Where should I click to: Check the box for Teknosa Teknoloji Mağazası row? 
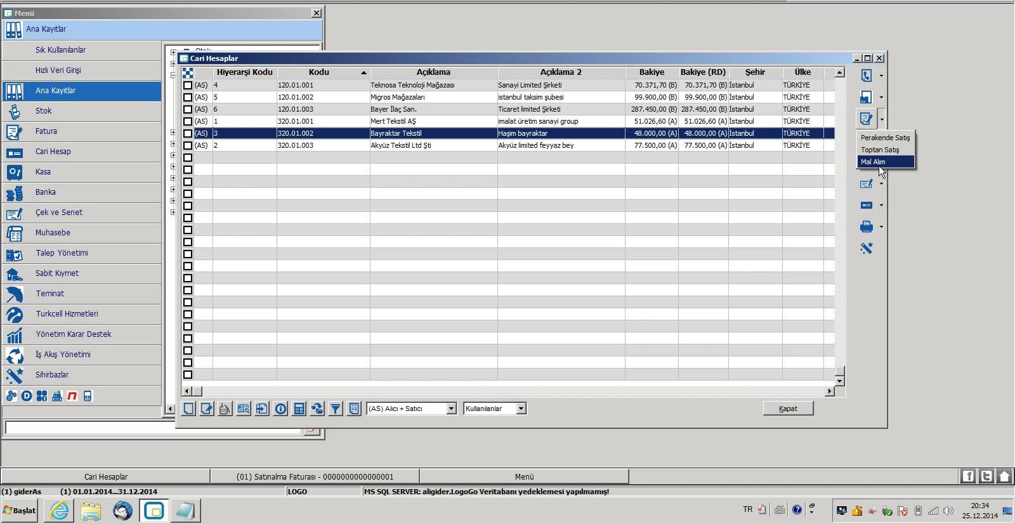point(188,85)
